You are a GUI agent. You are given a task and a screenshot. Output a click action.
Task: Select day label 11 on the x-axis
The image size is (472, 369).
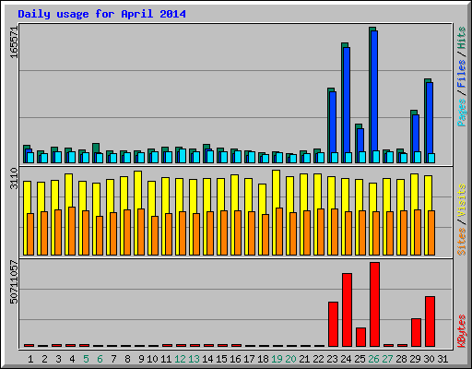[x=166, y=359]
